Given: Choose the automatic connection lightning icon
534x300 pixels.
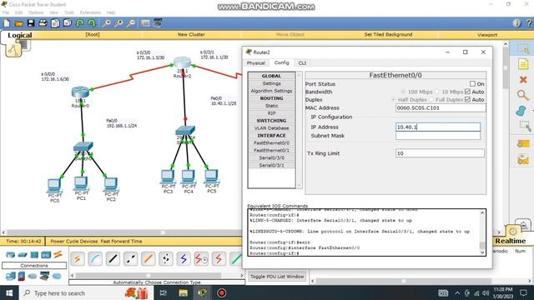Looking at the screenshot, I should 78,259.
